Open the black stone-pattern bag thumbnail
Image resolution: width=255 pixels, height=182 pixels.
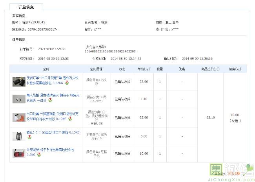[19, 81]
